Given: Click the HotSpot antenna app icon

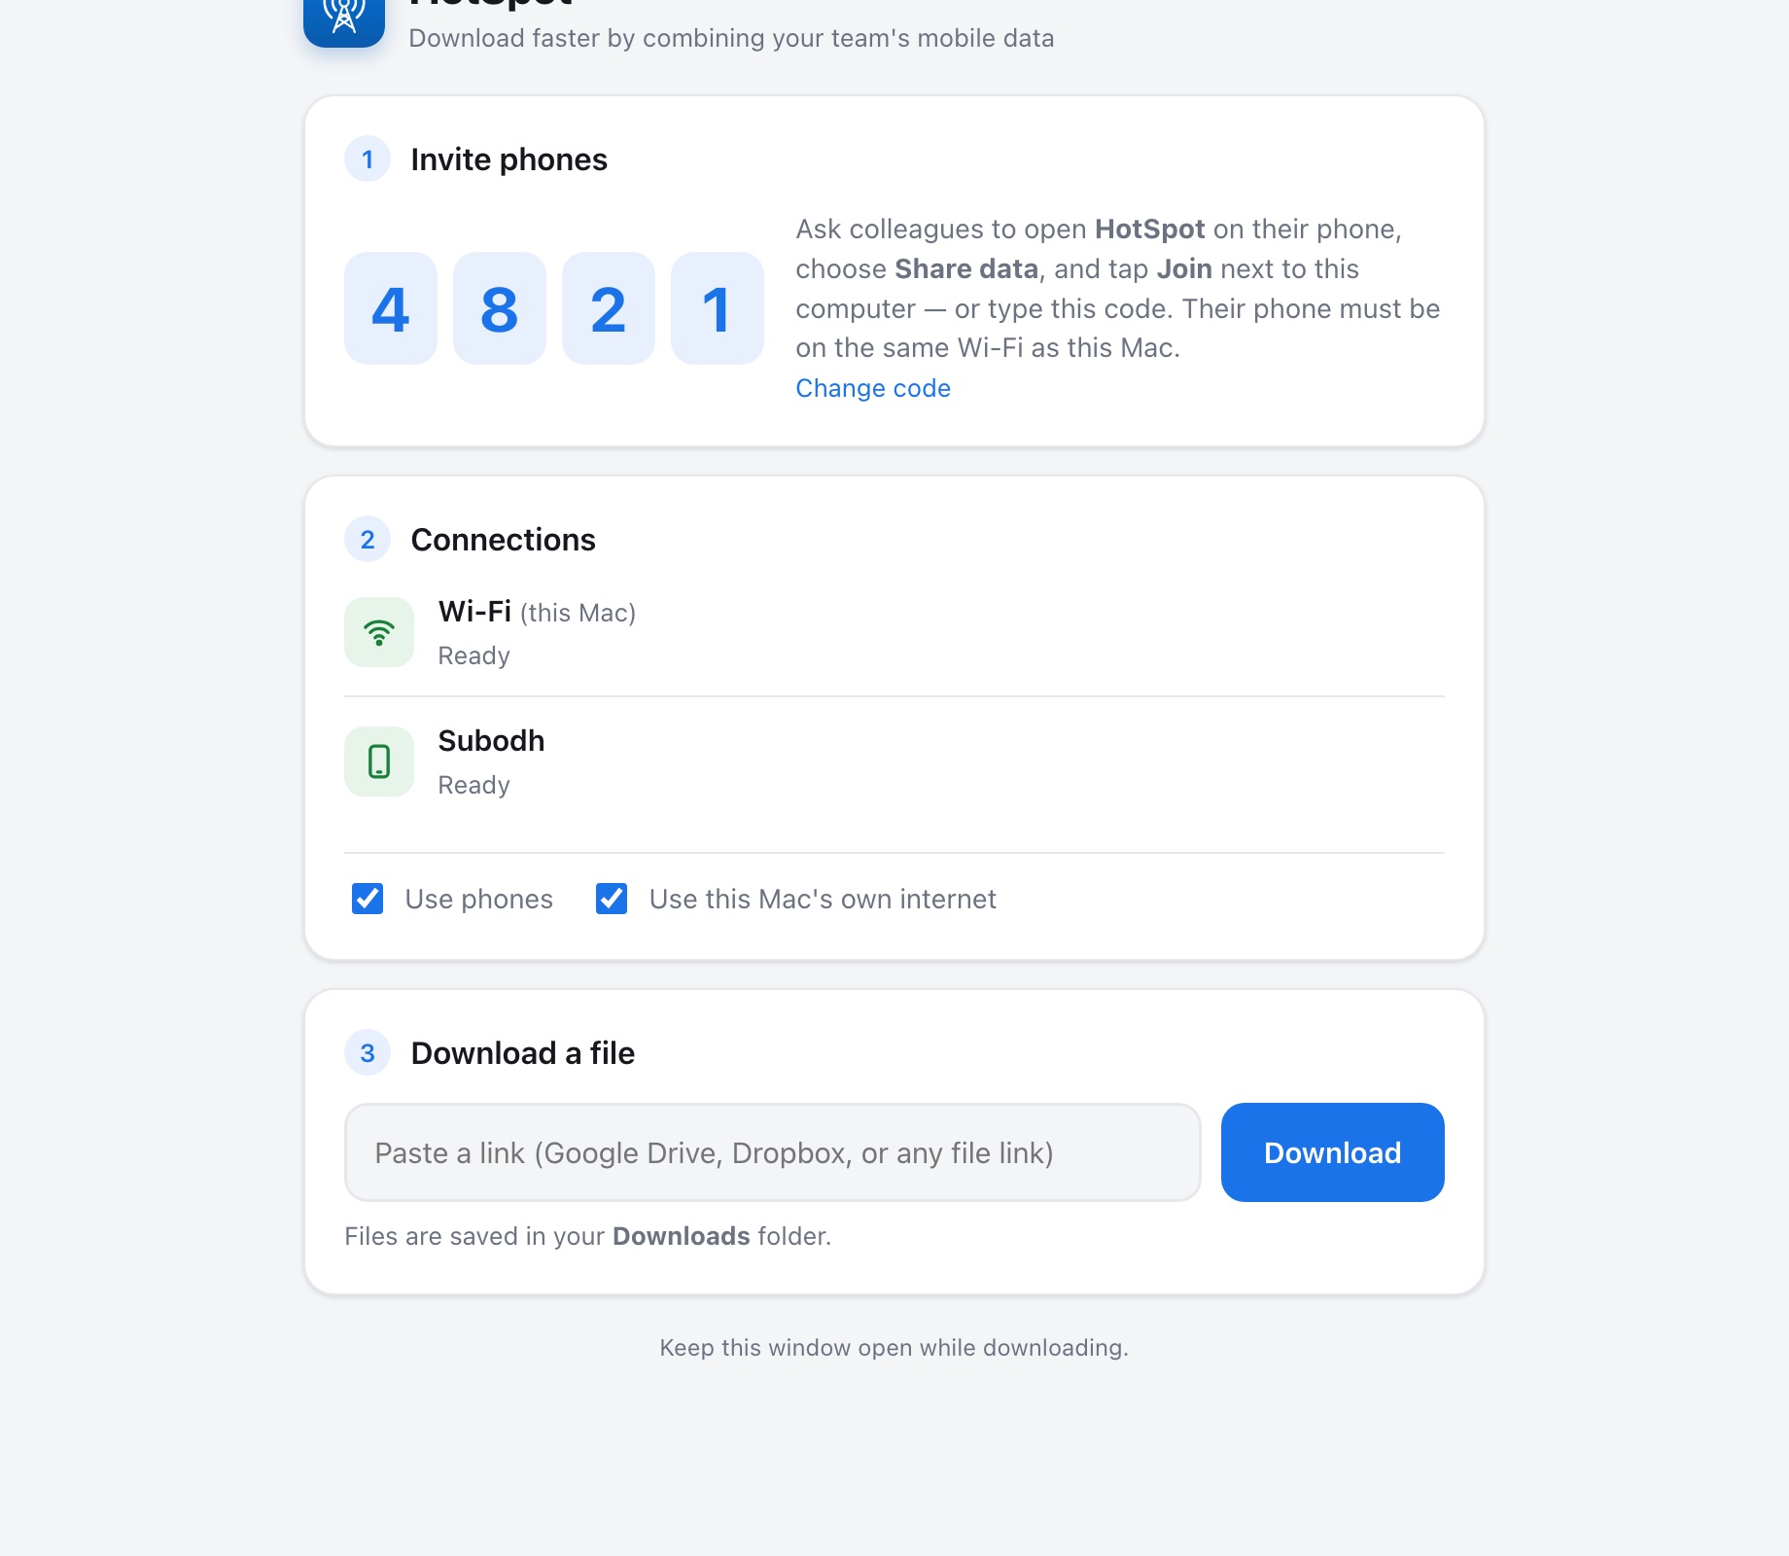Looking at the screenshot, I should [x=344, y=16].
